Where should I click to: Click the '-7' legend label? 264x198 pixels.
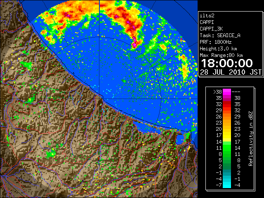point(219,185)
